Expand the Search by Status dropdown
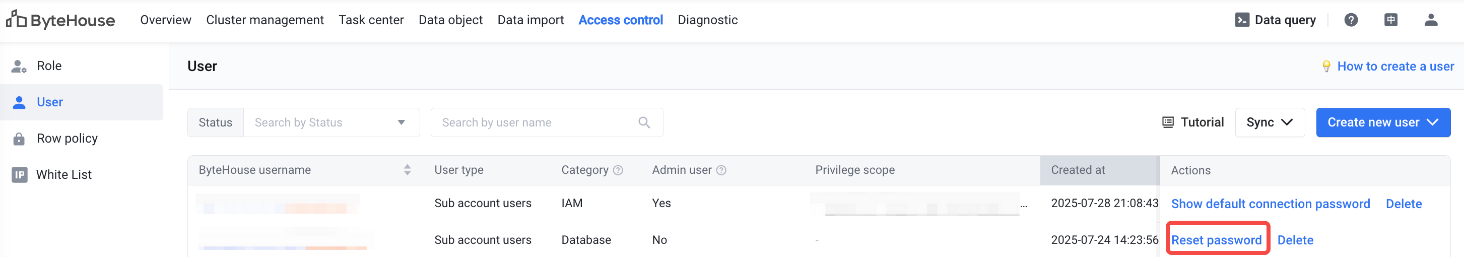This screenshot has height=257, width=1464. coord(331,122)
